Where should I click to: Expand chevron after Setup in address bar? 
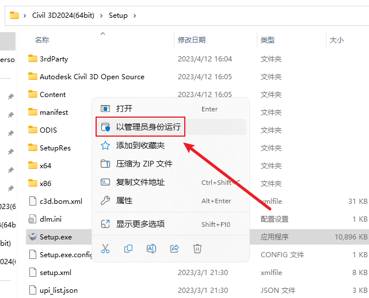click(135, 16)
